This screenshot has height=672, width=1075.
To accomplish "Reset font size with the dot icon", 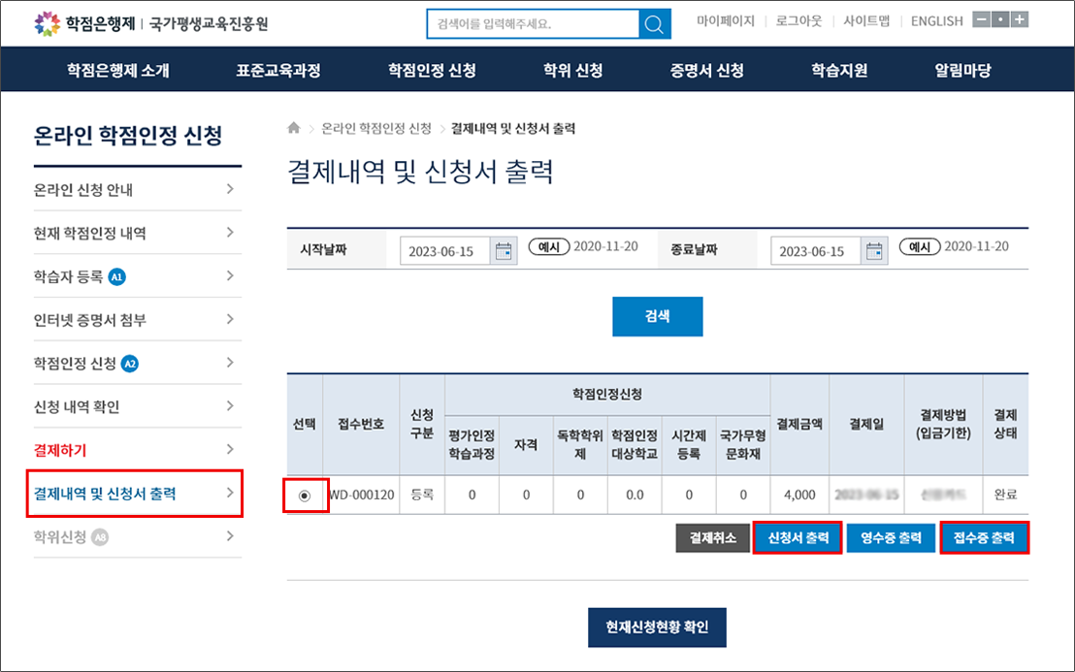I will (x=1000, y=20).
